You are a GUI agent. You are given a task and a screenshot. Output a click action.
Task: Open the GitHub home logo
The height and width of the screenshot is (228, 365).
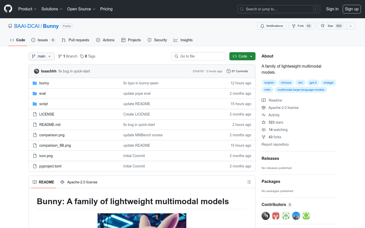8,9
